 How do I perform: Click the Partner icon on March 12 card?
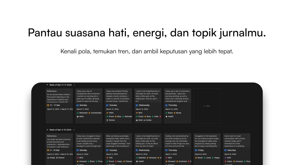(107, 120)
